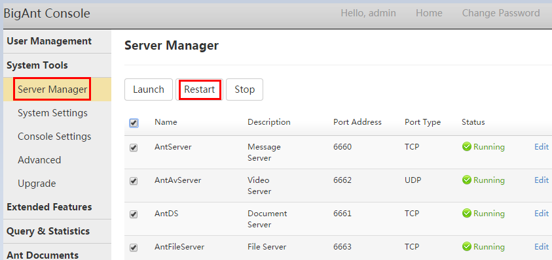This screenshot has height=260, width=552.
Task: Edit the AntServer entry
Action: point(542,147)
